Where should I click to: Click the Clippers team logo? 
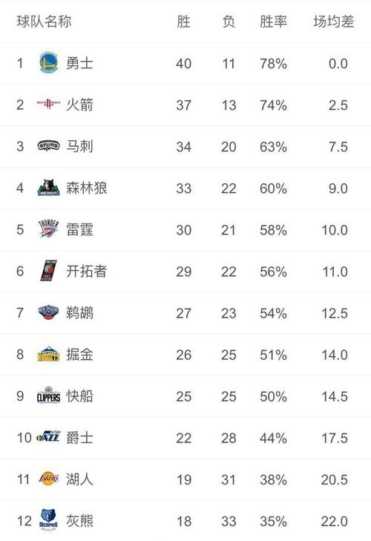click(x=49, y=396)
